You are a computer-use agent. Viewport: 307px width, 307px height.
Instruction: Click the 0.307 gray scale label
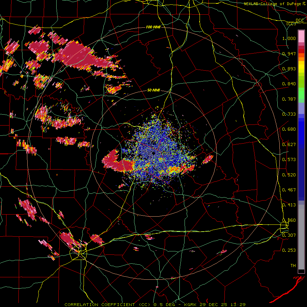289,235
